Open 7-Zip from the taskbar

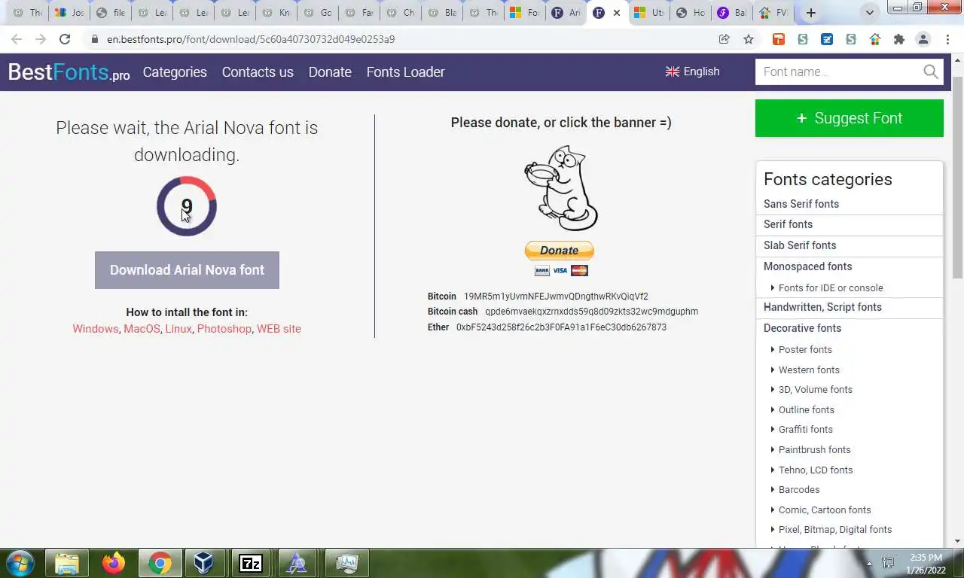(x=251, y=563)
